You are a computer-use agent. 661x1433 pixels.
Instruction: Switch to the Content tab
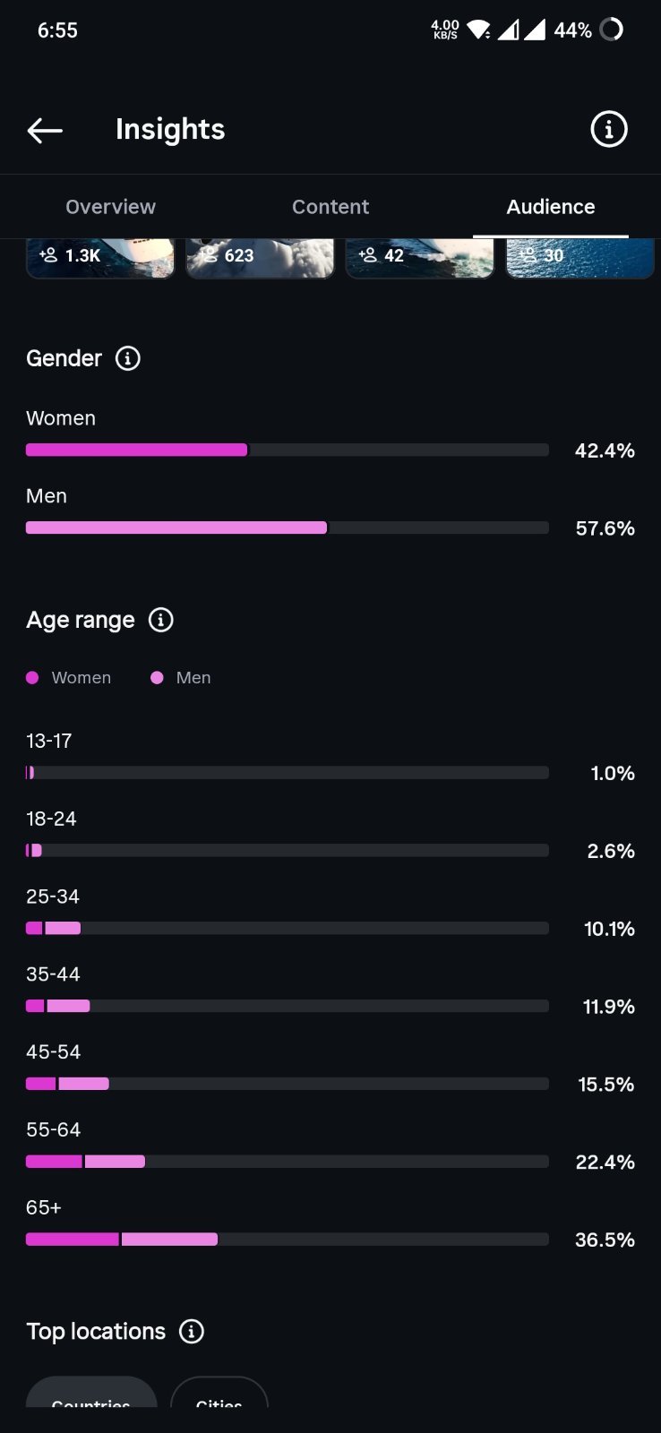coord(330,207)
